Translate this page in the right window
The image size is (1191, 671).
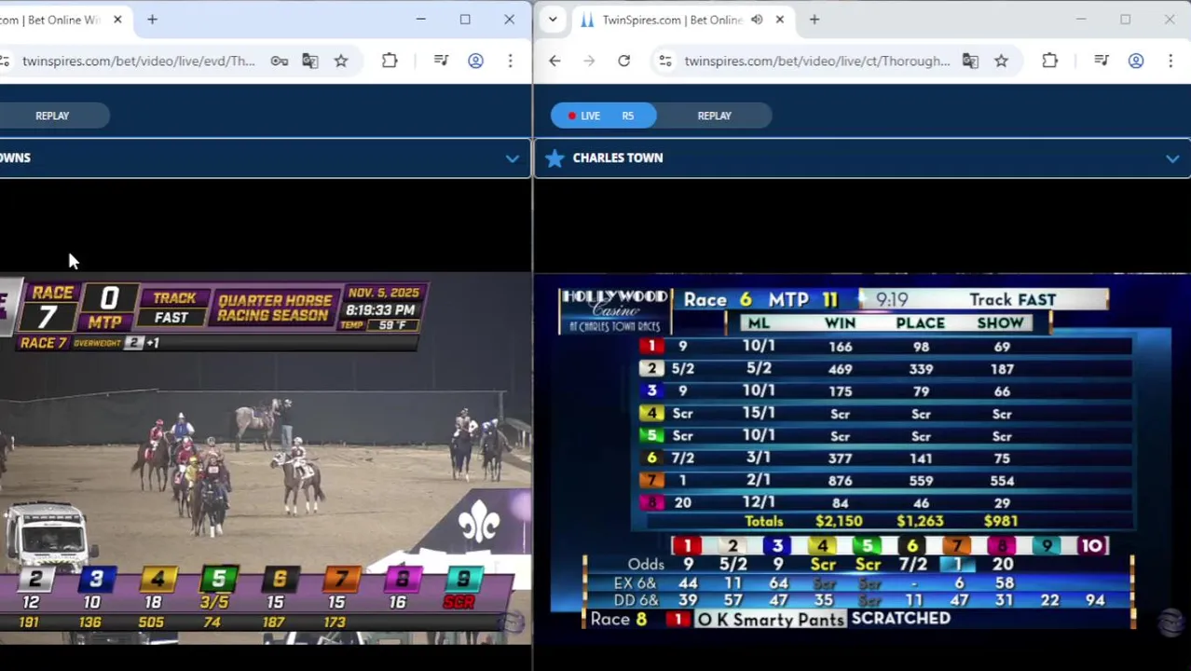tap(970, 61)
